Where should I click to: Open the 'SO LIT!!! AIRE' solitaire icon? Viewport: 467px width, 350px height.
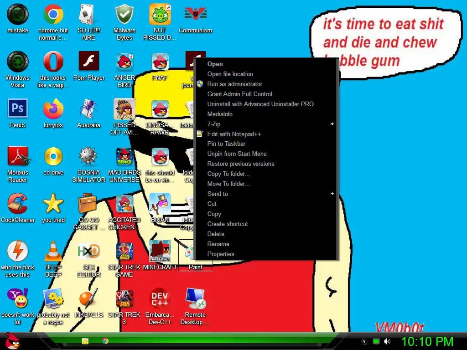[x=88, y=22]
